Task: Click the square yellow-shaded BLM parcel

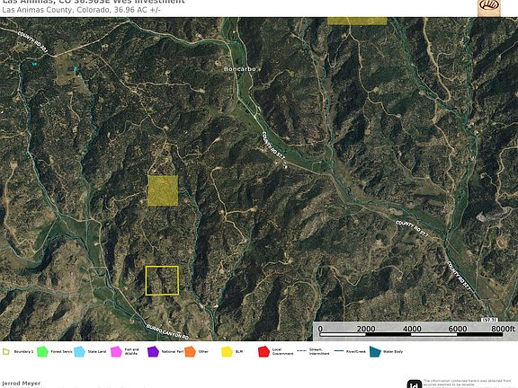Action: [x=163, y=190]
